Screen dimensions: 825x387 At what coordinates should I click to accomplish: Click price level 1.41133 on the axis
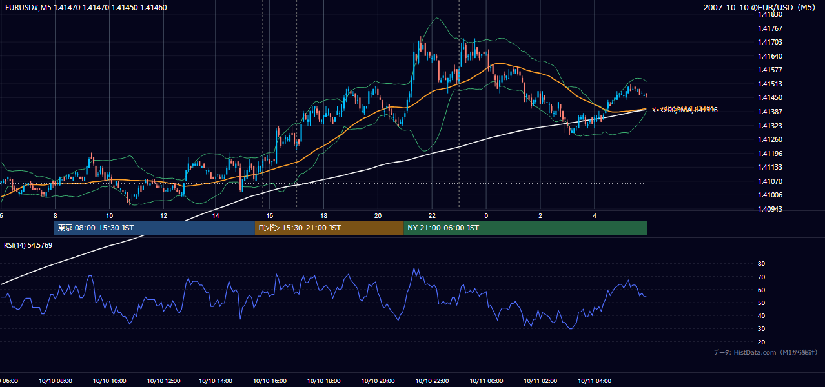click(x=770, y=167)
